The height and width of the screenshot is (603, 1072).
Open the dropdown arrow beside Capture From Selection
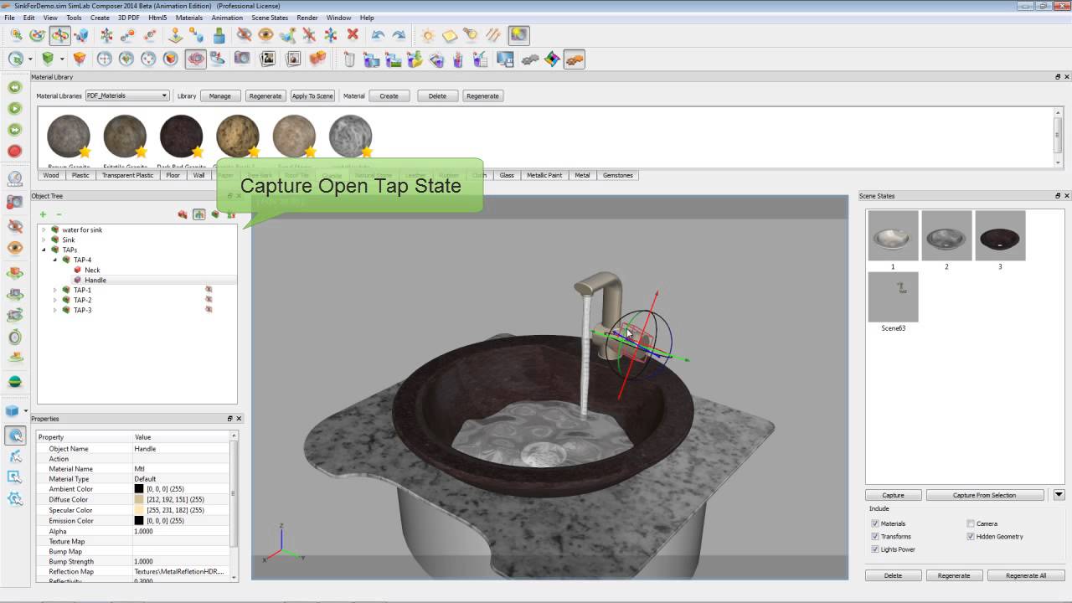1059,495
